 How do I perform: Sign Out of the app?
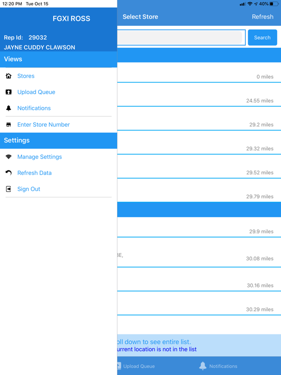tap(59, 189)
